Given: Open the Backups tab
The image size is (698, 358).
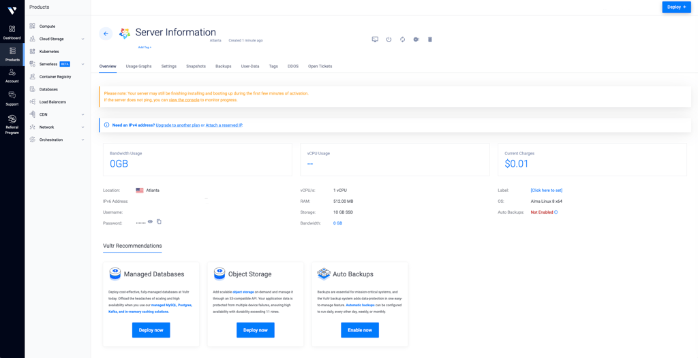Looking at the screenshot, I should (224, 66).
